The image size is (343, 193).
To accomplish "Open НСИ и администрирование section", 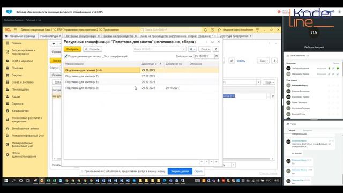I will click(24, 155).
